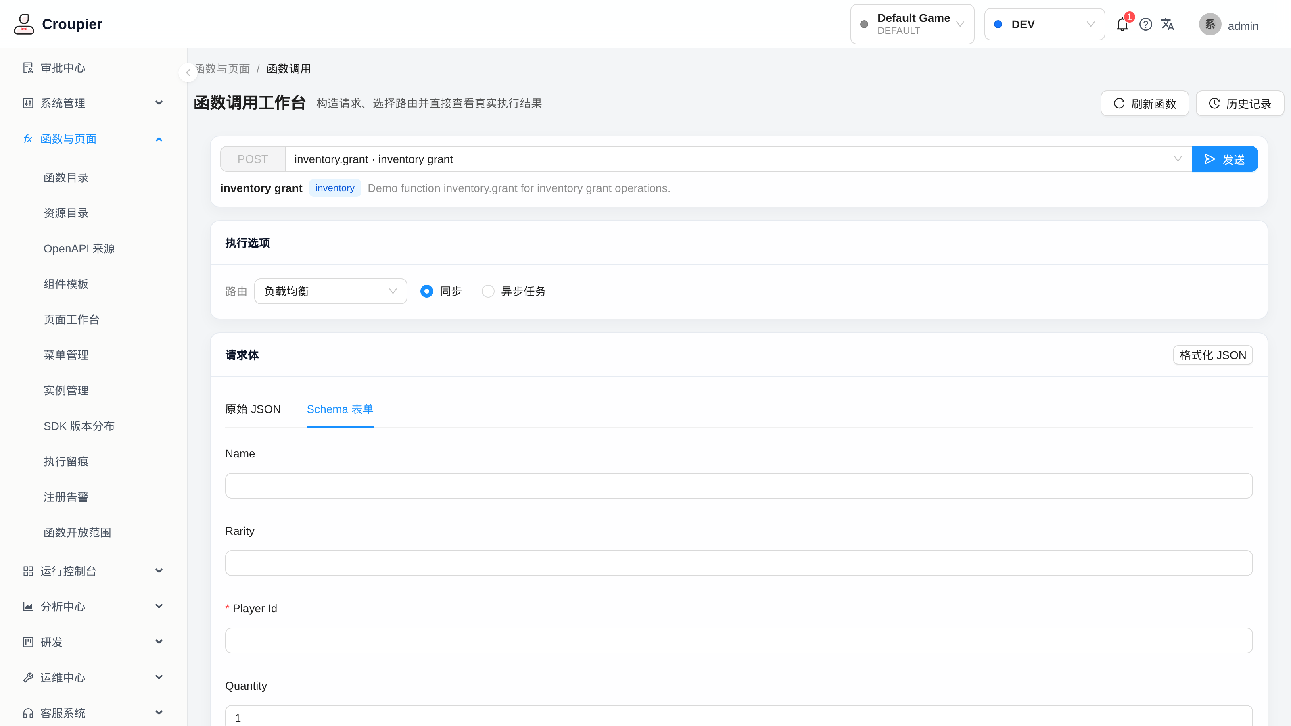Screen dimensions: 1291x726
Task: Click the inventory tag label
Action: coord(335,188)
